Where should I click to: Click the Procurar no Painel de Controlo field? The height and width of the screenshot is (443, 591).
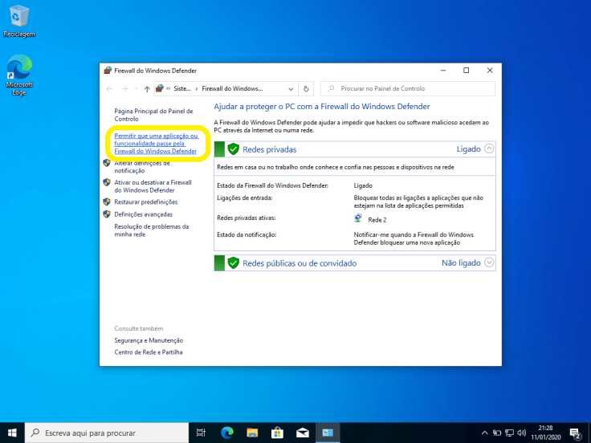click(410, 89)
